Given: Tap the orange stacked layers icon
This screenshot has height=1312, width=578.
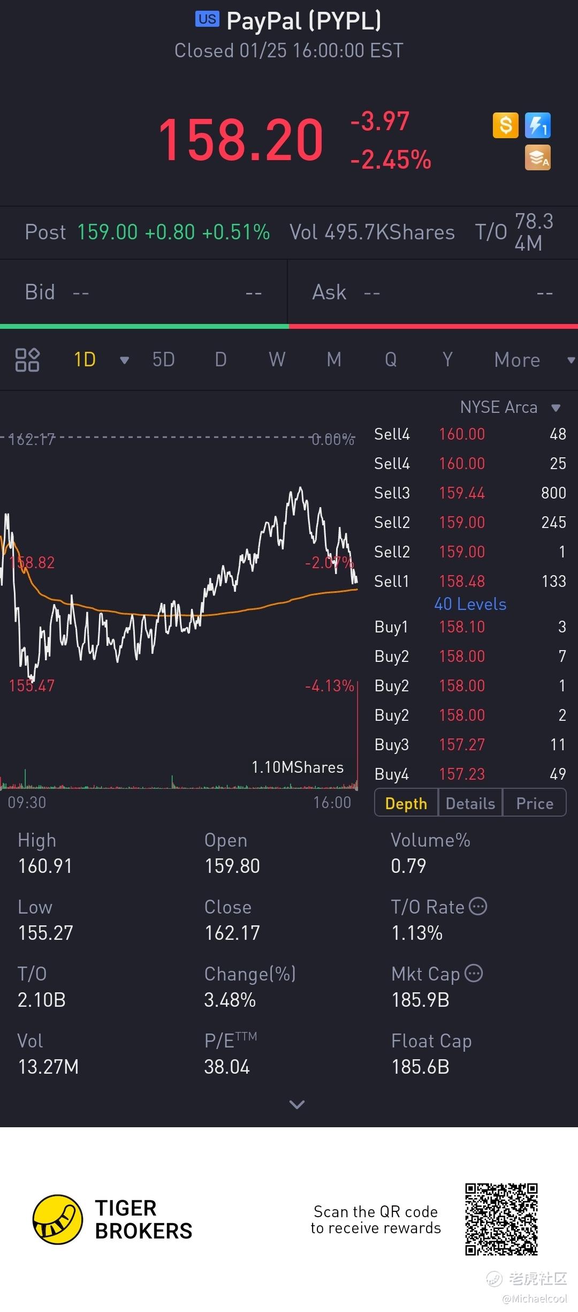Looking at the screenshot, I should [x=538, y=158].
